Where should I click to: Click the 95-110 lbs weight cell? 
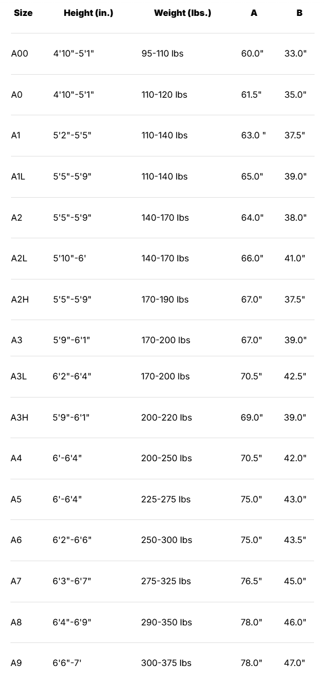pyautogui.click(x=162, y=53)
